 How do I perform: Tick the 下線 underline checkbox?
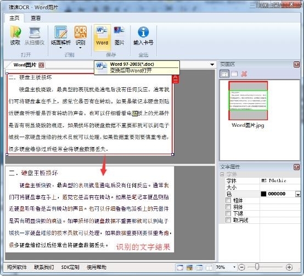click(x=228, y=213)
